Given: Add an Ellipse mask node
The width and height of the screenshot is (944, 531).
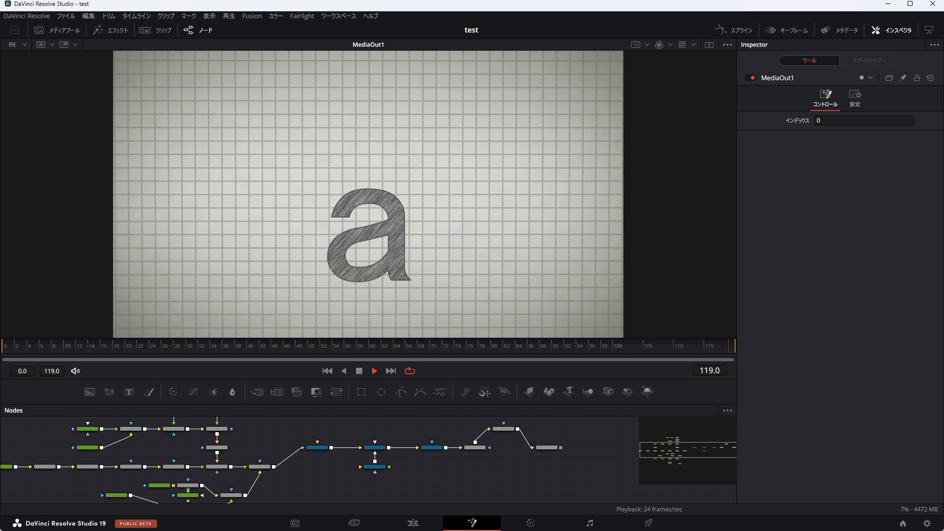Looking at the screenshot, I should tap(381, 392).
